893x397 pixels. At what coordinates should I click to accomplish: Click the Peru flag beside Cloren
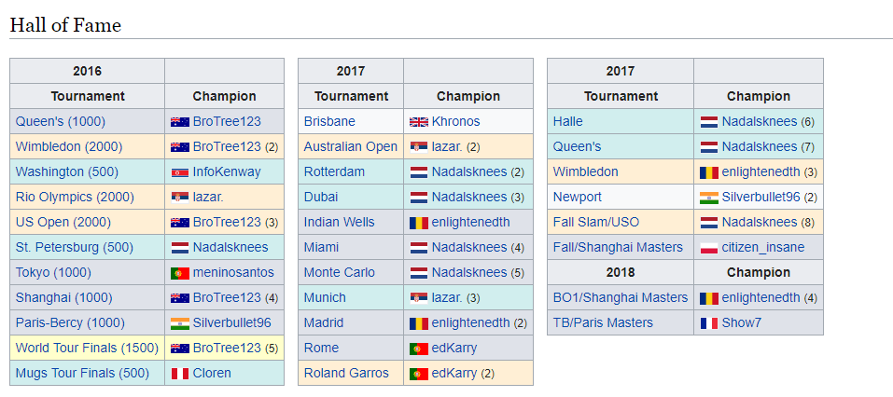tap(180, 374)
